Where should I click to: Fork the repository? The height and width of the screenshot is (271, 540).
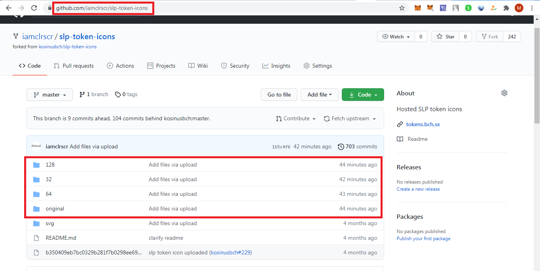pos(490,36)
